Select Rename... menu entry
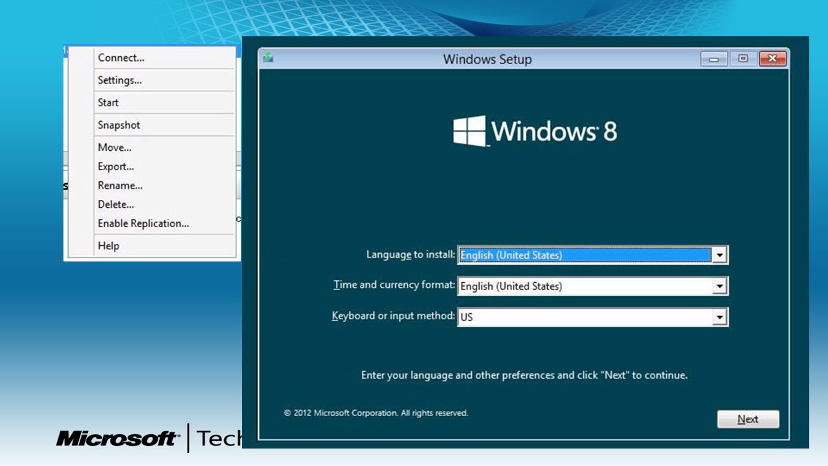Image resolution: width=828 pixels, height=466 pixels. (120, 185)
